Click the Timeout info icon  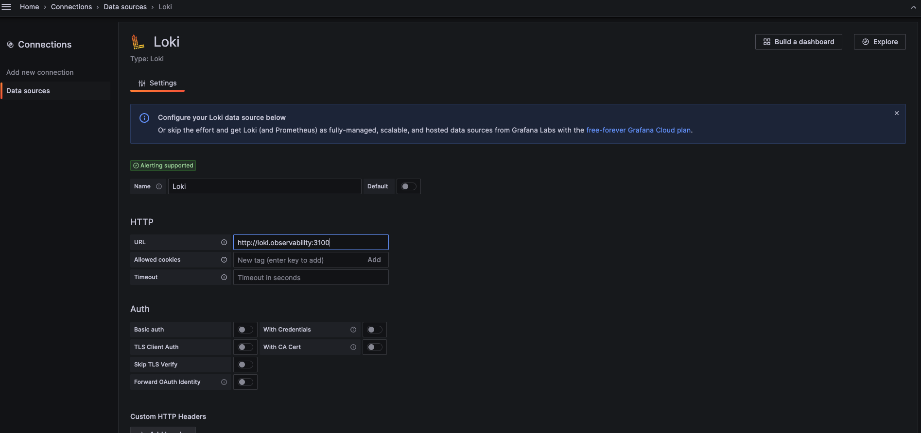pyautogui.click(x=224, y=277)
